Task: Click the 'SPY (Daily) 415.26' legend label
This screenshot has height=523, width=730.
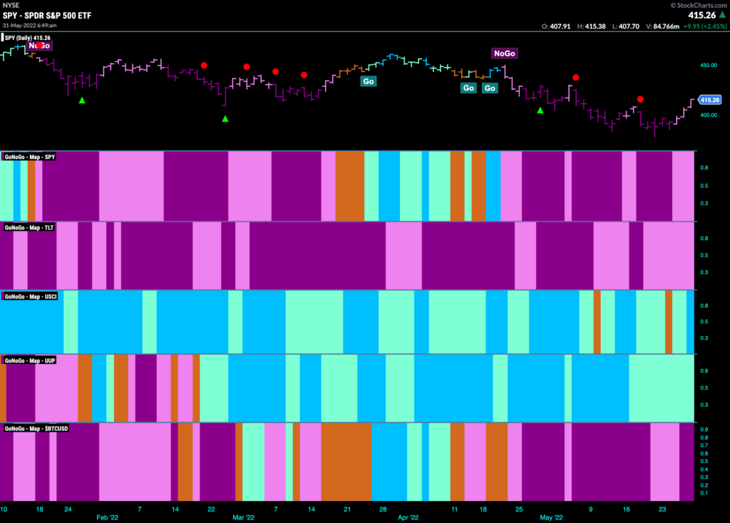Action: [x=28, y=38]
